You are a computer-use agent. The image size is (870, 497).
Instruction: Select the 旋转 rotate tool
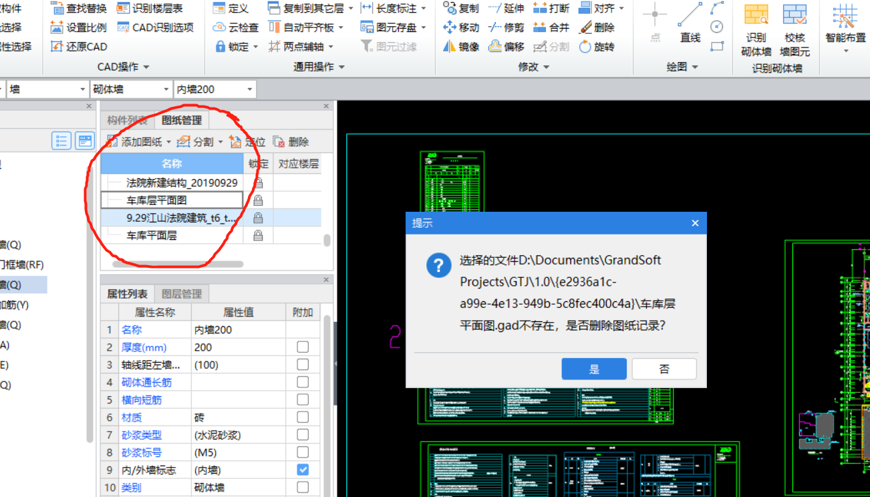(596, 47)
